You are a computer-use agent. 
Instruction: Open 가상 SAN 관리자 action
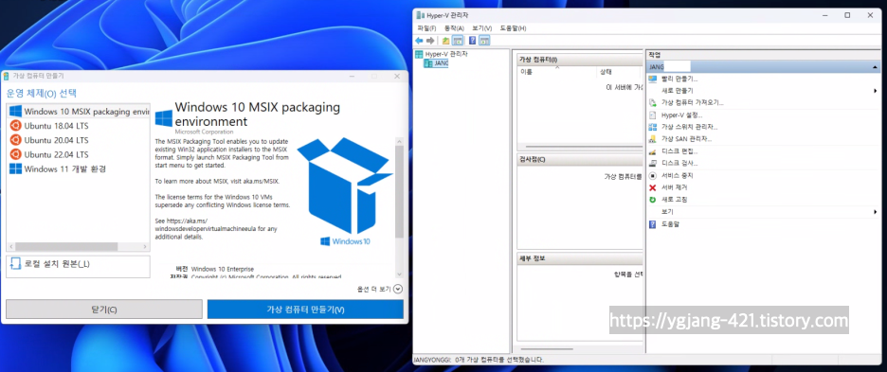coord(686,138)
